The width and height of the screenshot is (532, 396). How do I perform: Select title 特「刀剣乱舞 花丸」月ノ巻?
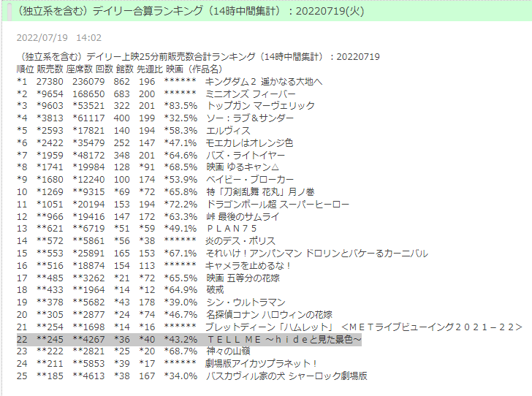[x=261, y=192]
